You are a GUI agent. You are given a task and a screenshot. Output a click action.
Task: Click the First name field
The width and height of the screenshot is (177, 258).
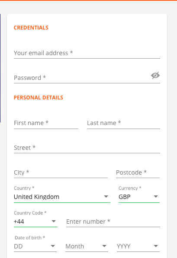click(46, 123)
